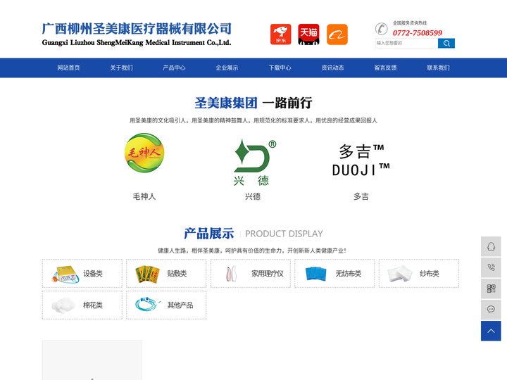The image size is (507, 380).
Task: Open the Tmall store icon
Action: [x=309, y=34]
